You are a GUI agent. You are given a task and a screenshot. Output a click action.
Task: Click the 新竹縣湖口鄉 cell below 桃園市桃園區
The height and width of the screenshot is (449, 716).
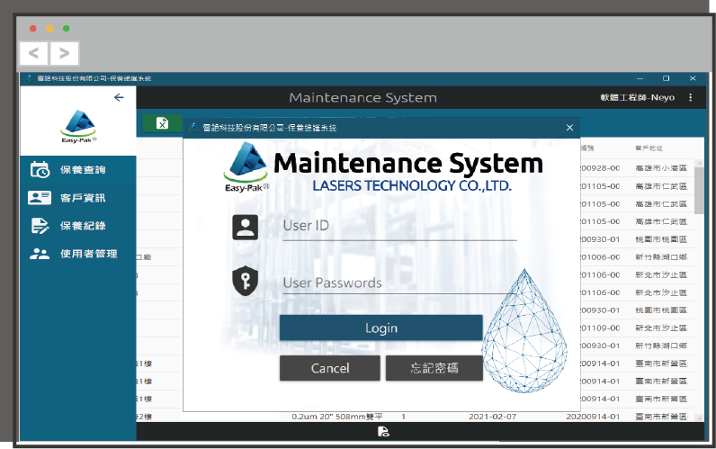click(x=661, y=257)
